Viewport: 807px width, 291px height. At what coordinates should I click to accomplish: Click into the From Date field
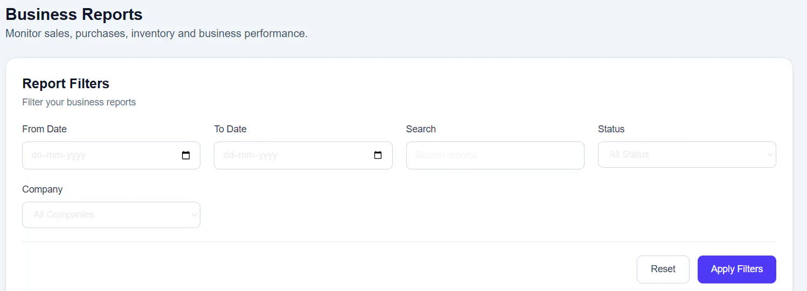[111, 155]
